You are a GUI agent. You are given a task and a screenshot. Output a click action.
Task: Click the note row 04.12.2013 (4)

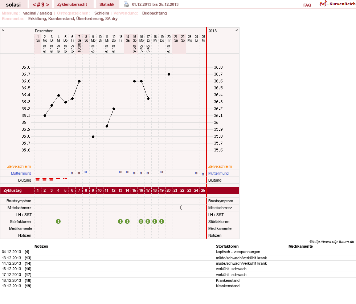coord(178,252)
